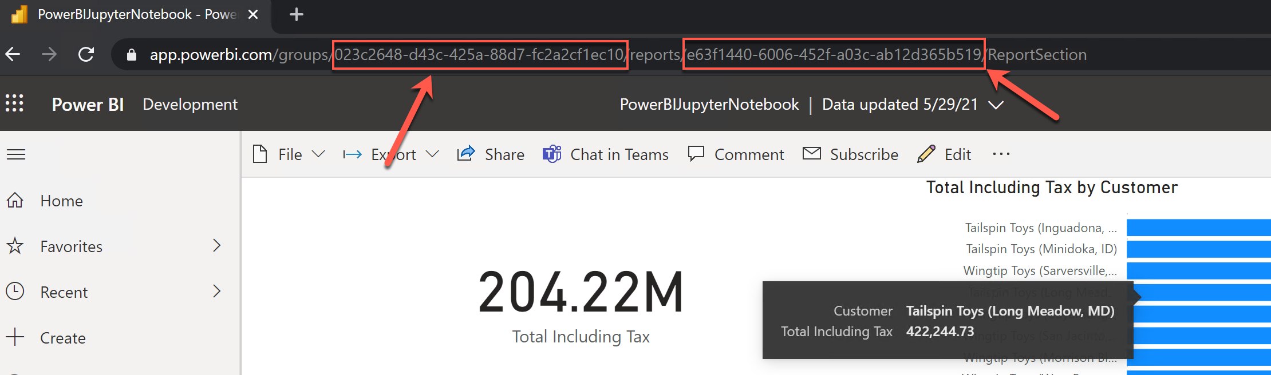The height and width of the screenshot is (375, 1271).
Task: Open Recent in the sidebar
Action: point(64,292)
